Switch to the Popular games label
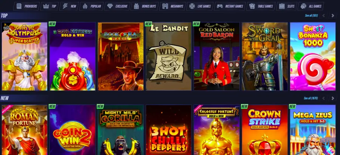Image resolution: width=340 pixels, height=155 pixels. (x=96, y=6)
